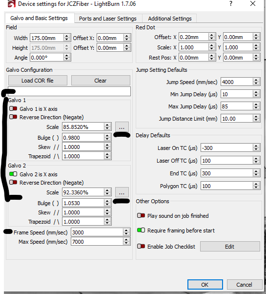Adjust the Max Speed stepper arrows
Image resolution: width=266 pixels, height=294 pixels.
point(126,241)
